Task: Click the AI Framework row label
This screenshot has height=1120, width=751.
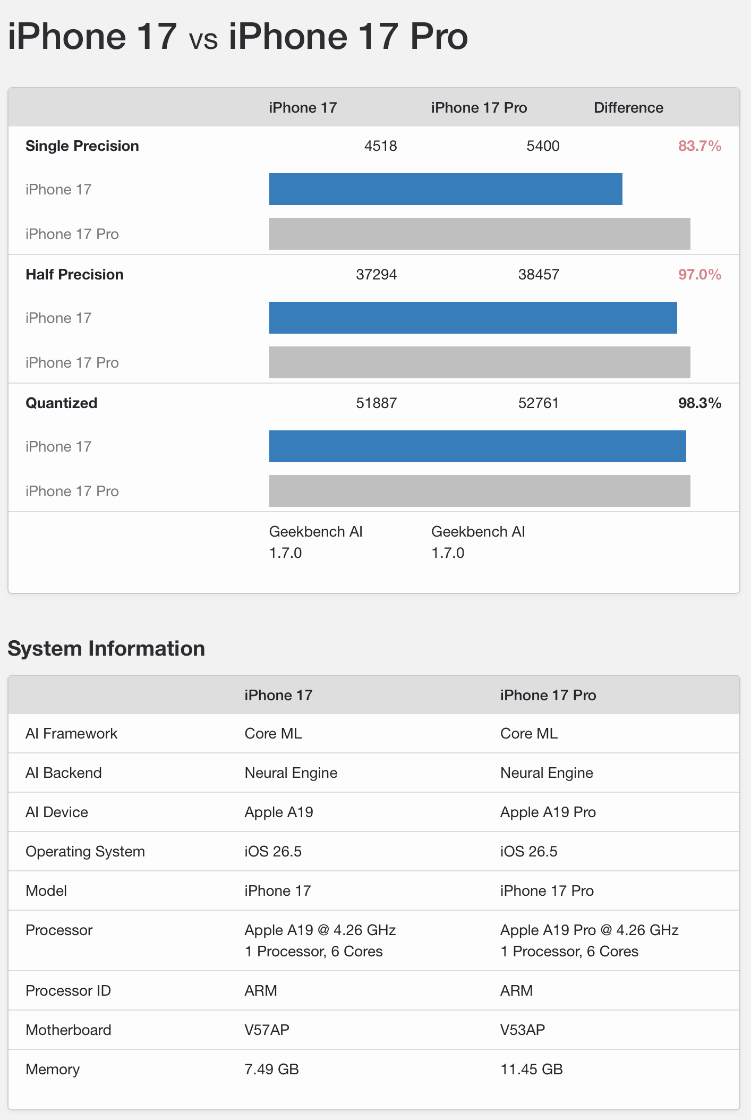Action: point(71,734)
